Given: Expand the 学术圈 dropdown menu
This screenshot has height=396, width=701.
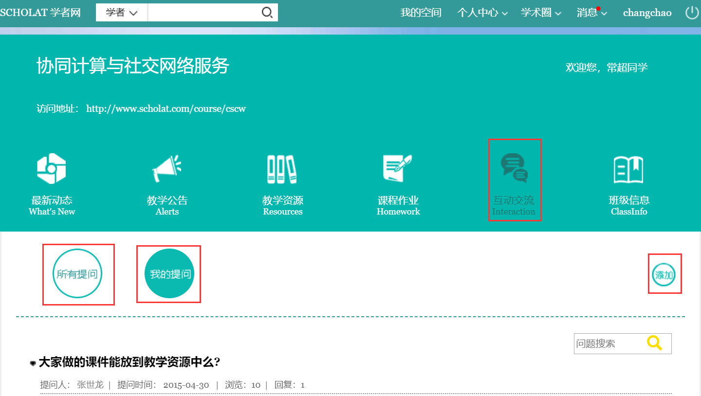Looking at the screenshot, I should (541, 13).
